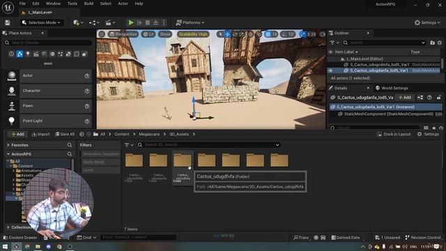Open the viewport options hamburger menu
The image size is (446, 251).
pos(102,34)
